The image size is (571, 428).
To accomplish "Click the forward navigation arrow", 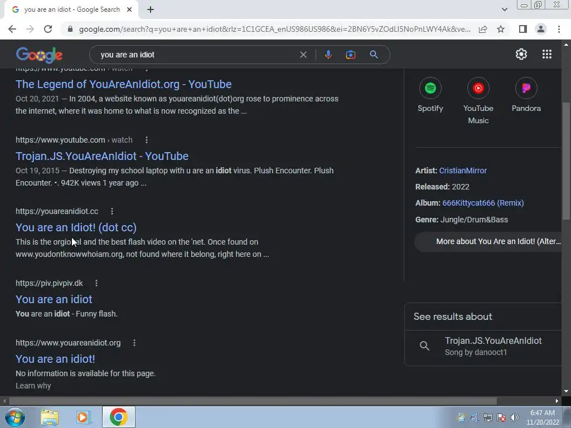I will point(30,29).
